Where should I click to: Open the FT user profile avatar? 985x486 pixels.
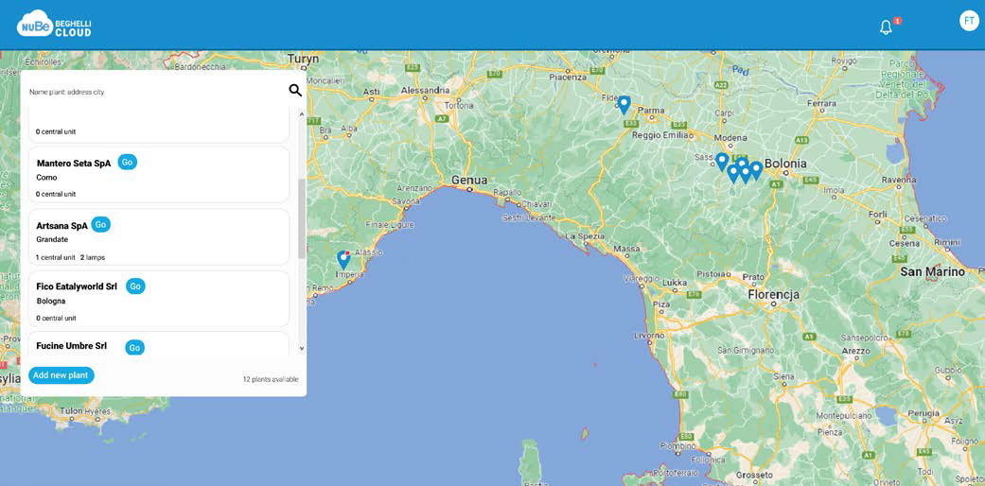pos(969,20)
